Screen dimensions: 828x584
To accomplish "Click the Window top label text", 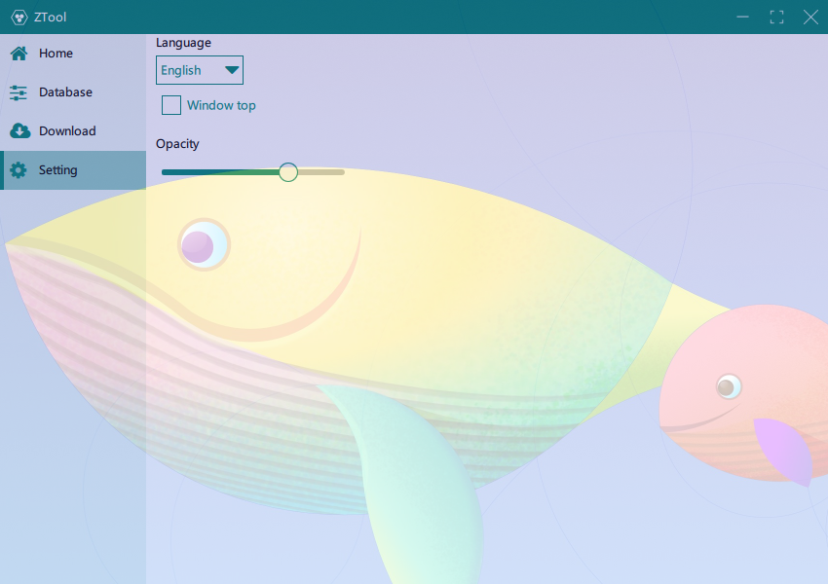I will click(221, 105).
